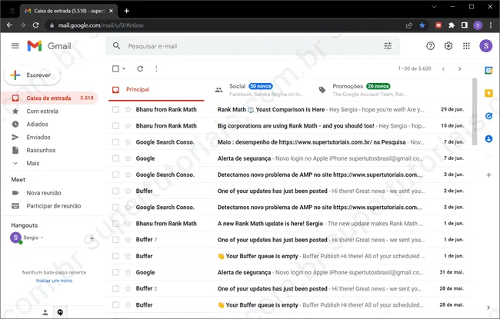Viewport: 500px width, 319px height.
Task: Reload the browser page
Action: 35,25
